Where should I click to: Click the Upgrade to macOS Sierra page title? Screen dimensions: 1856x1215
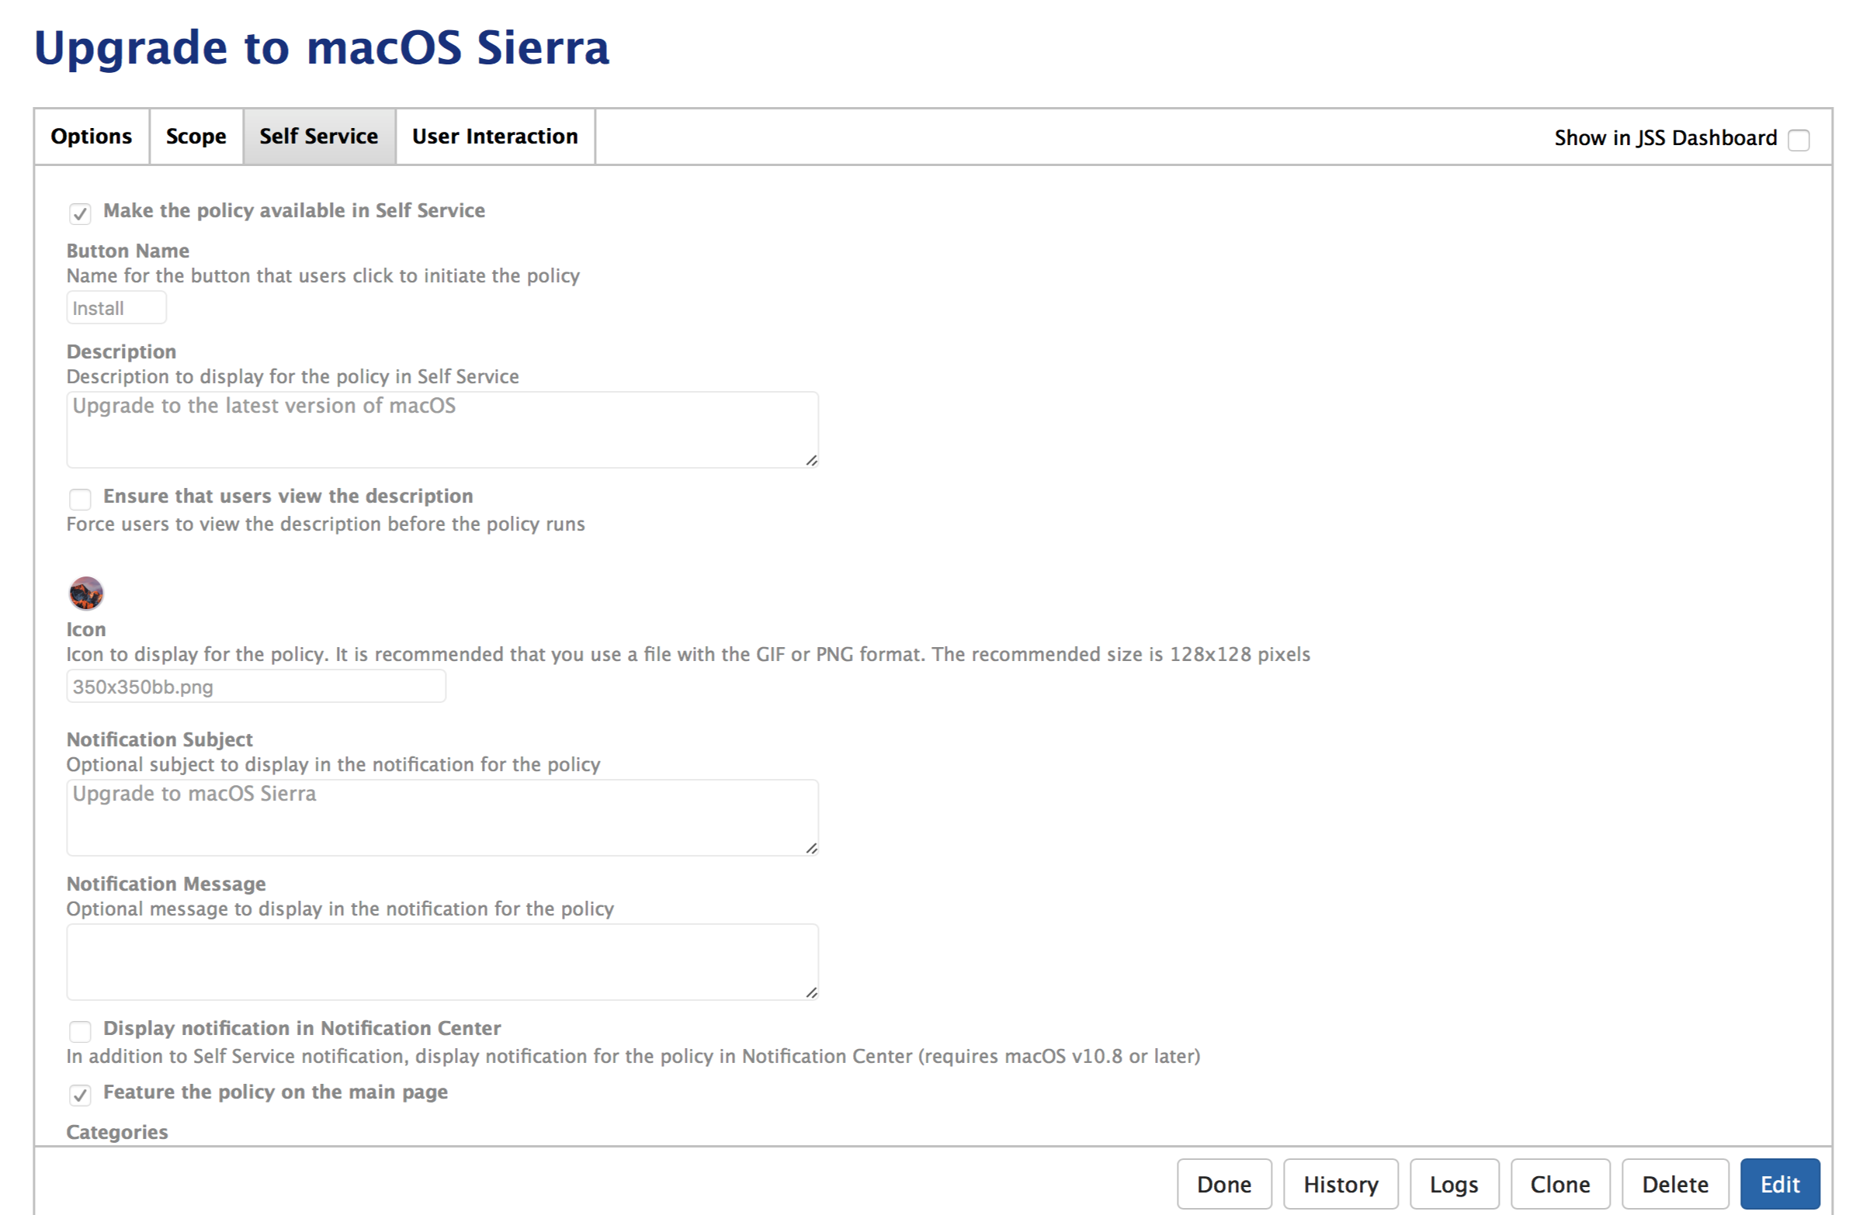point(321,47)
